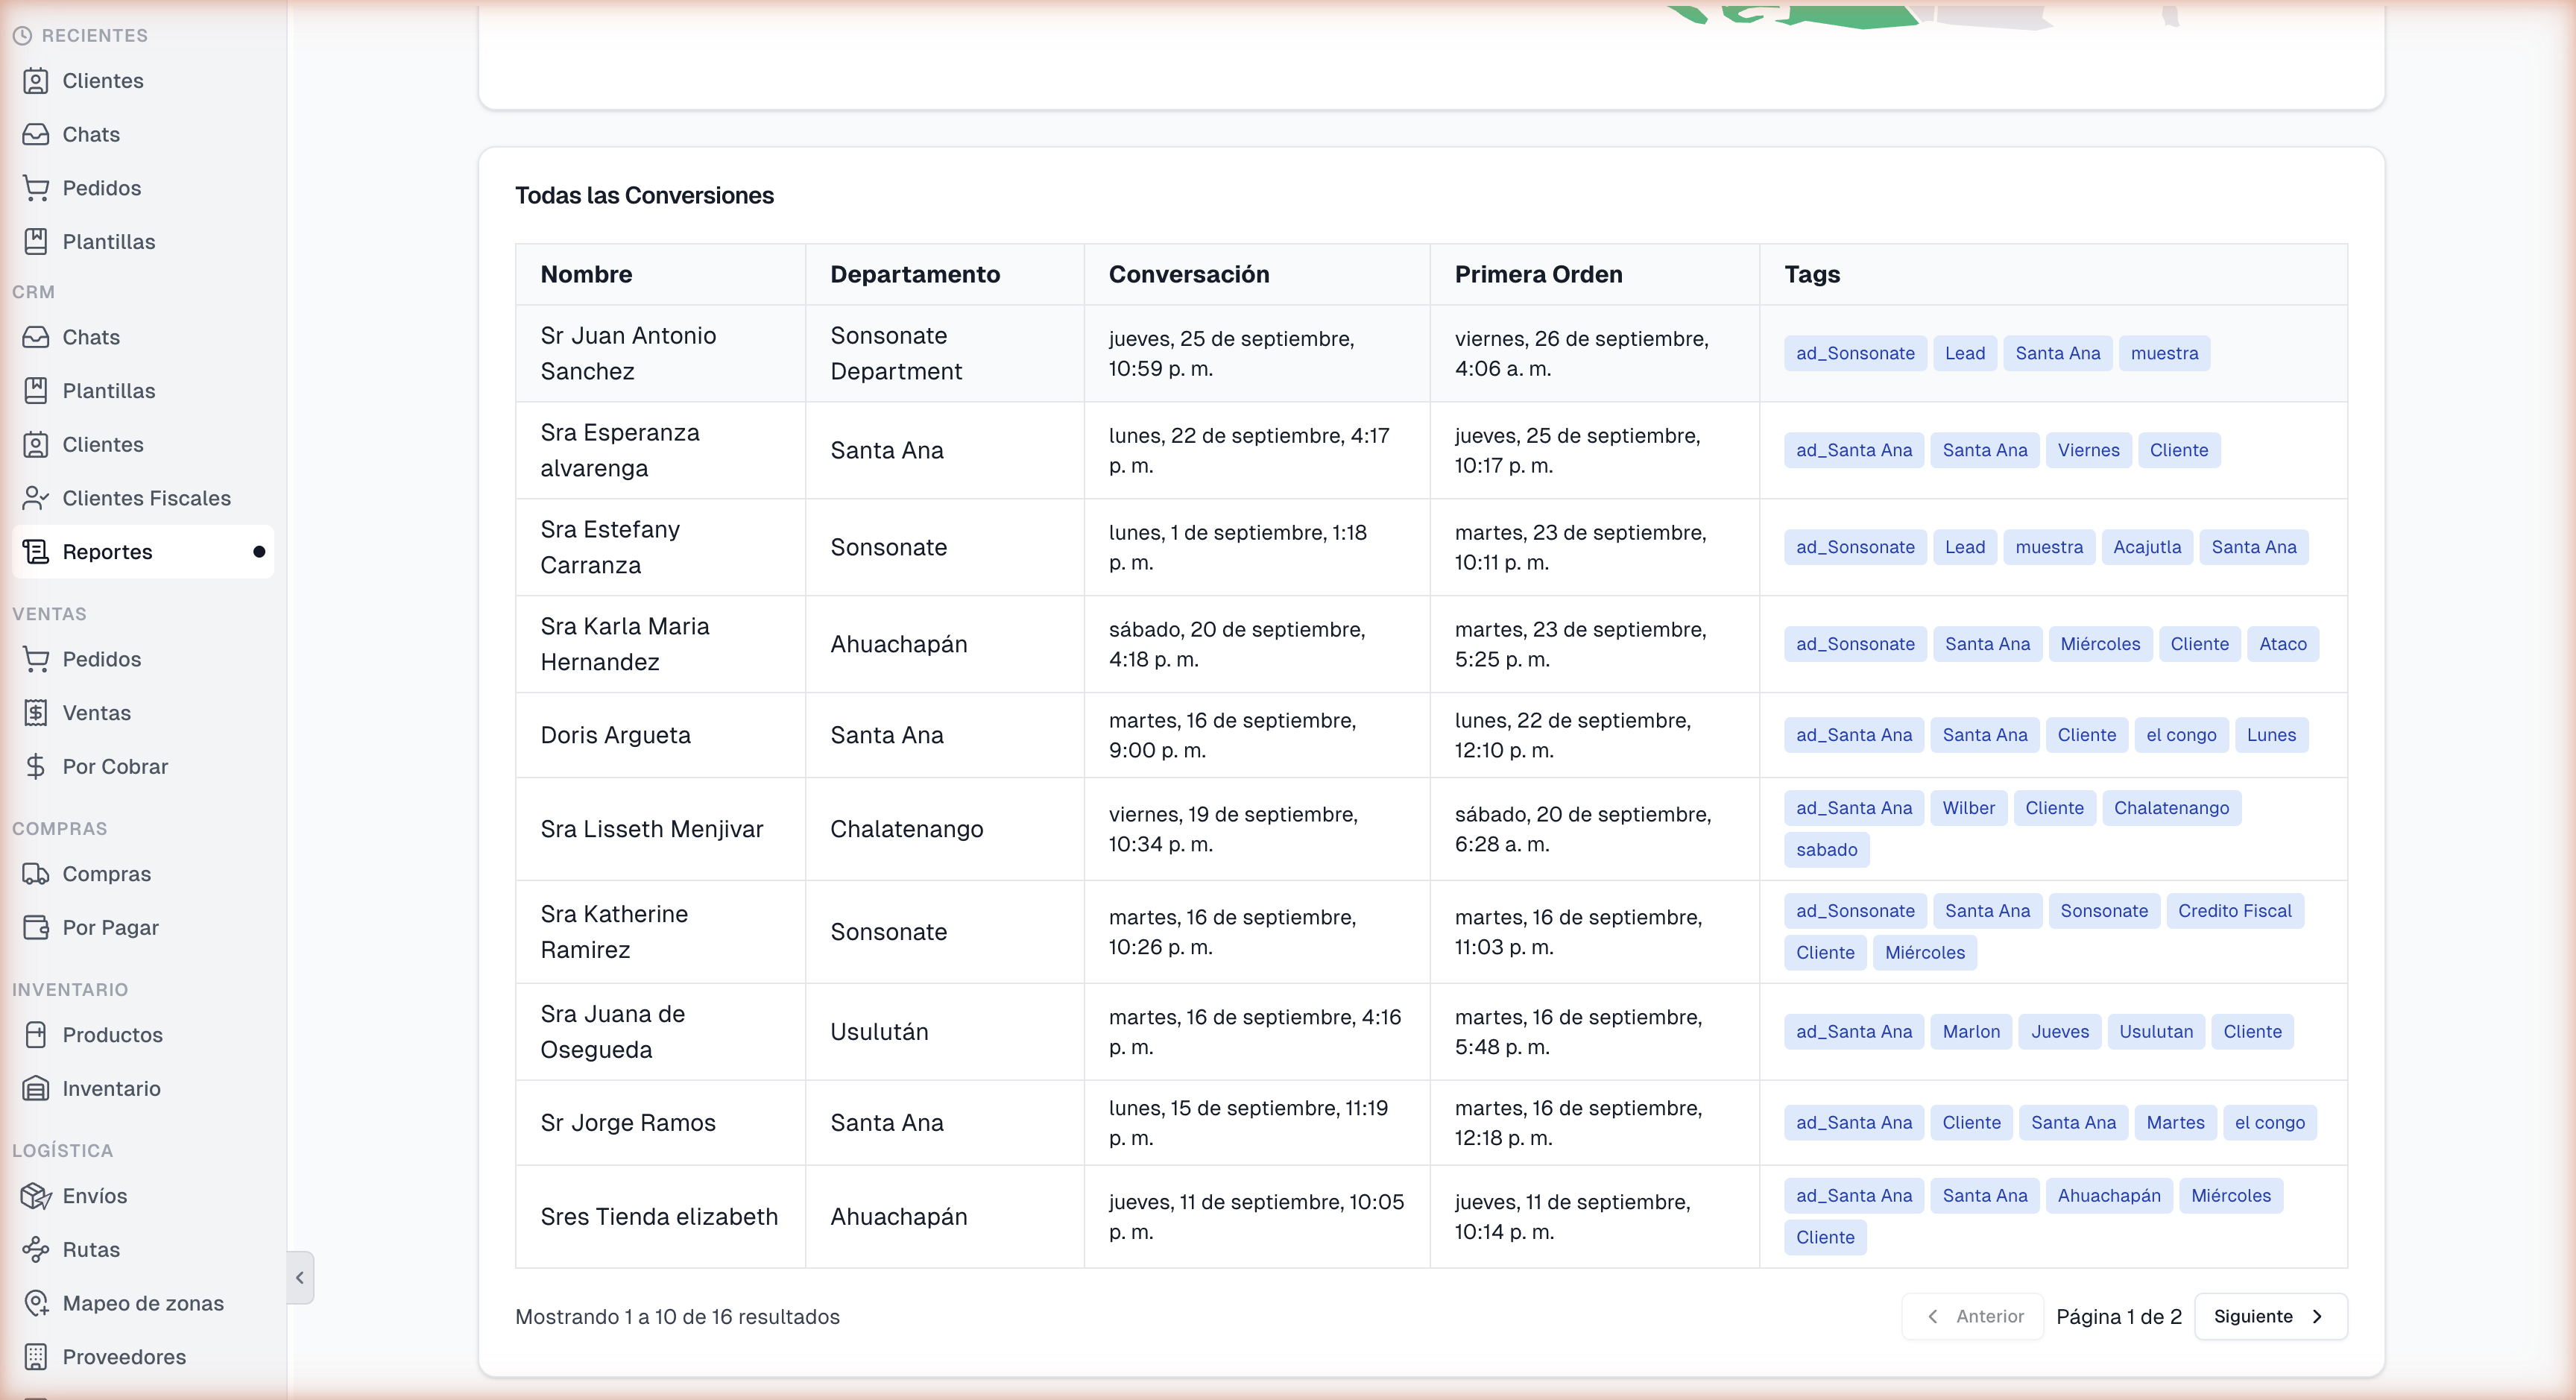Collapse the sidebar with chevron handle
Viewport: 2576px width, 1400px height.
coord(300,1277)
